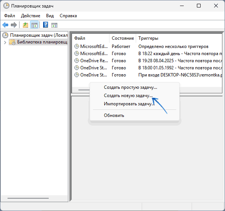Open the Файл menu

[10, 16]
